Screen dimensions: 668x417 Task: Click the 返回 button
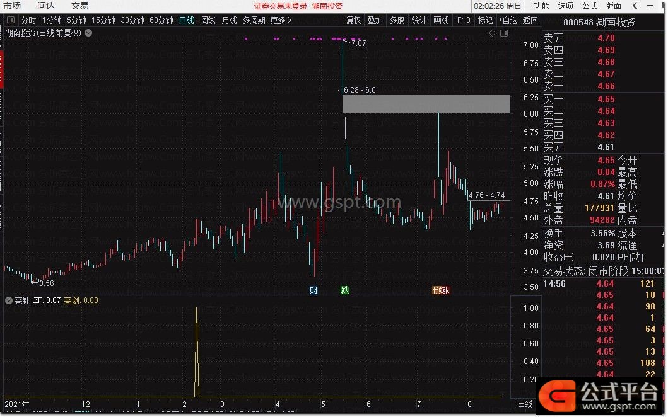pyautogui.click(x=530, y=20)
